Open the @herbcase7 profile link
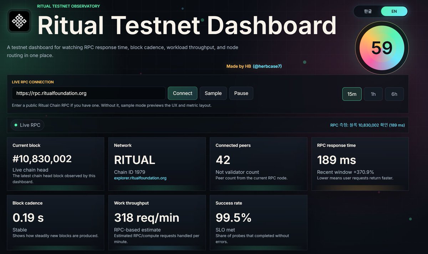Image resolution: width=428 pixels, height=254 pixels. point(267,66)
